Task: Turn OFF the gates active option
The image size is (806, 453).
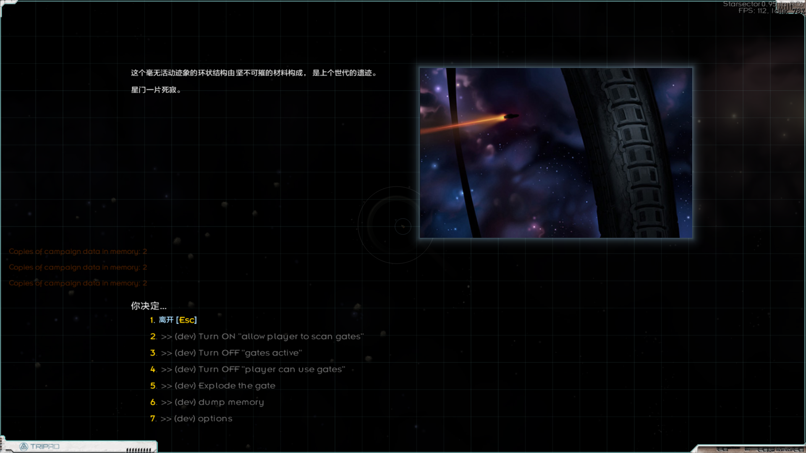Action: (x=231, y=353)
